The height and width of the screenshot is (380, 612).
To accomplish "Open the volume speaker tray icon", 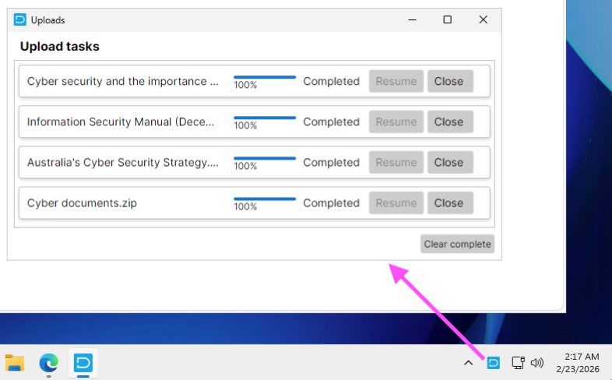I will coord(537,363).
